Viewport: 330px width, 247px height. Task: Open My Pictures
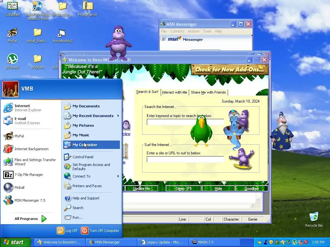click(92, 125)
